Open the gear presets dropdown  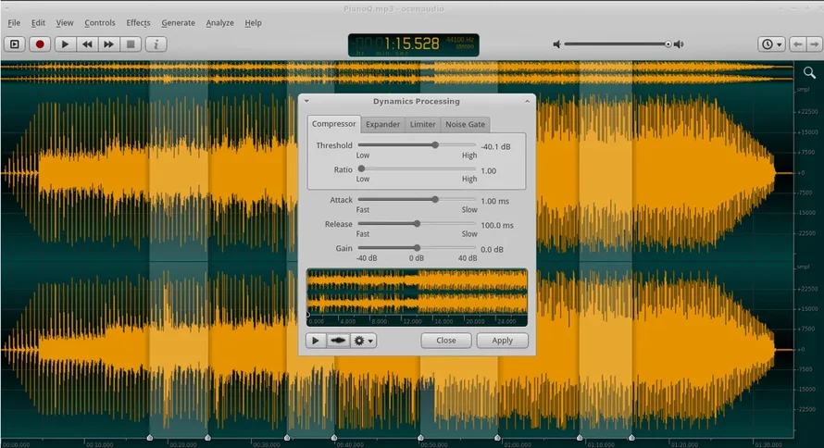[364, 341]
